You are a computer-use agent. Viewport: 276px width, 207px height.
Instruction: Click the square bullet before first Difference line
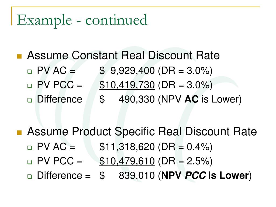[30, 100]
